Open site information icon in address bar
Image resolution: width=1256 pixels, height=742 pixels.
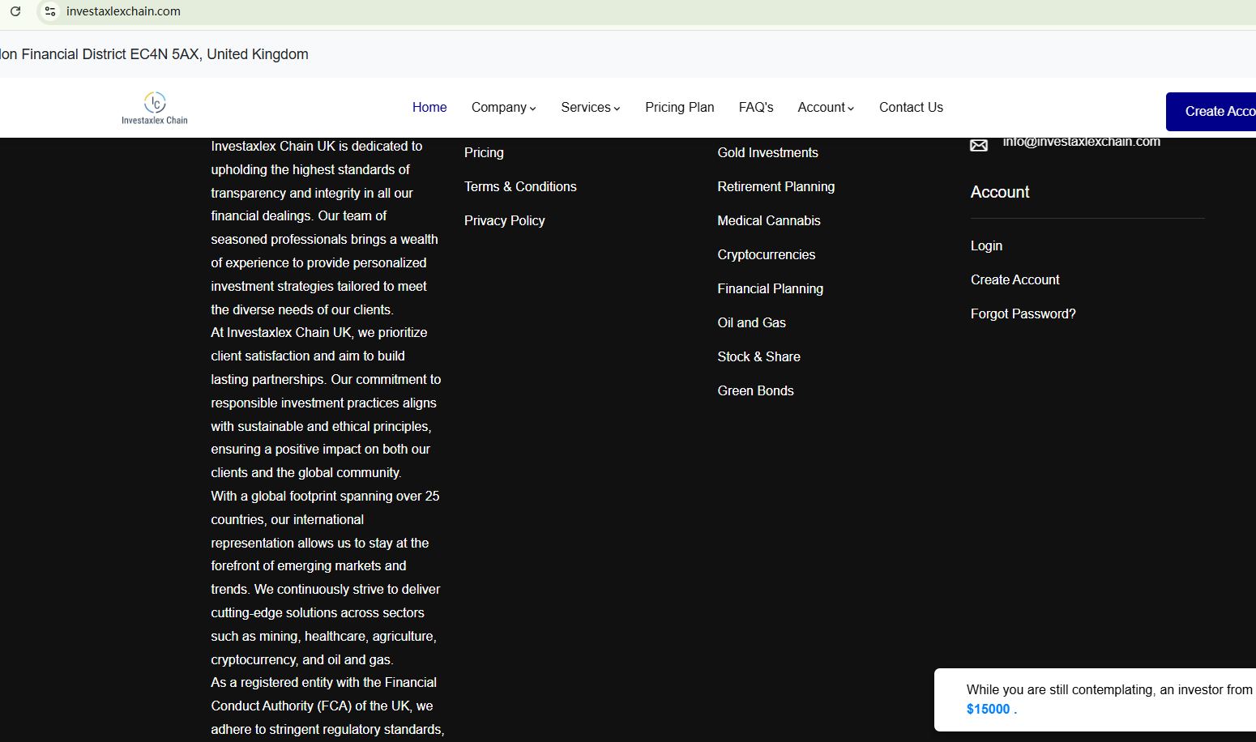(50, 11)
